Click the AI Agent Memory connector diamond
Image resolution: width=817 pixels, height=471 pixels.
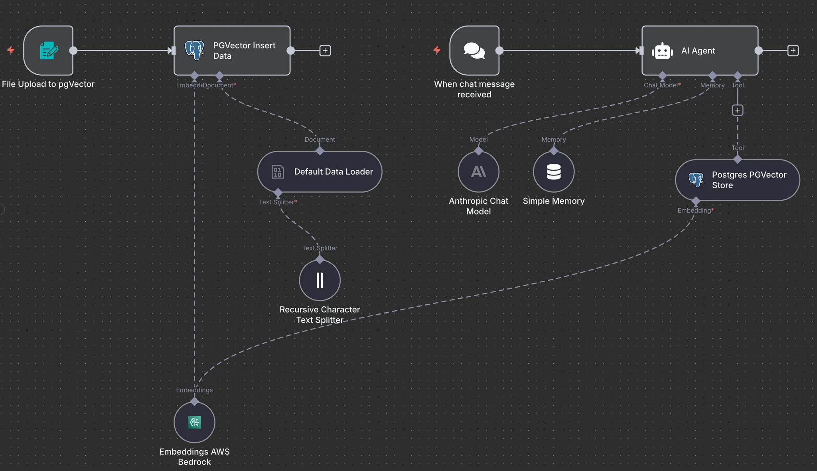[x=712, y=75]
